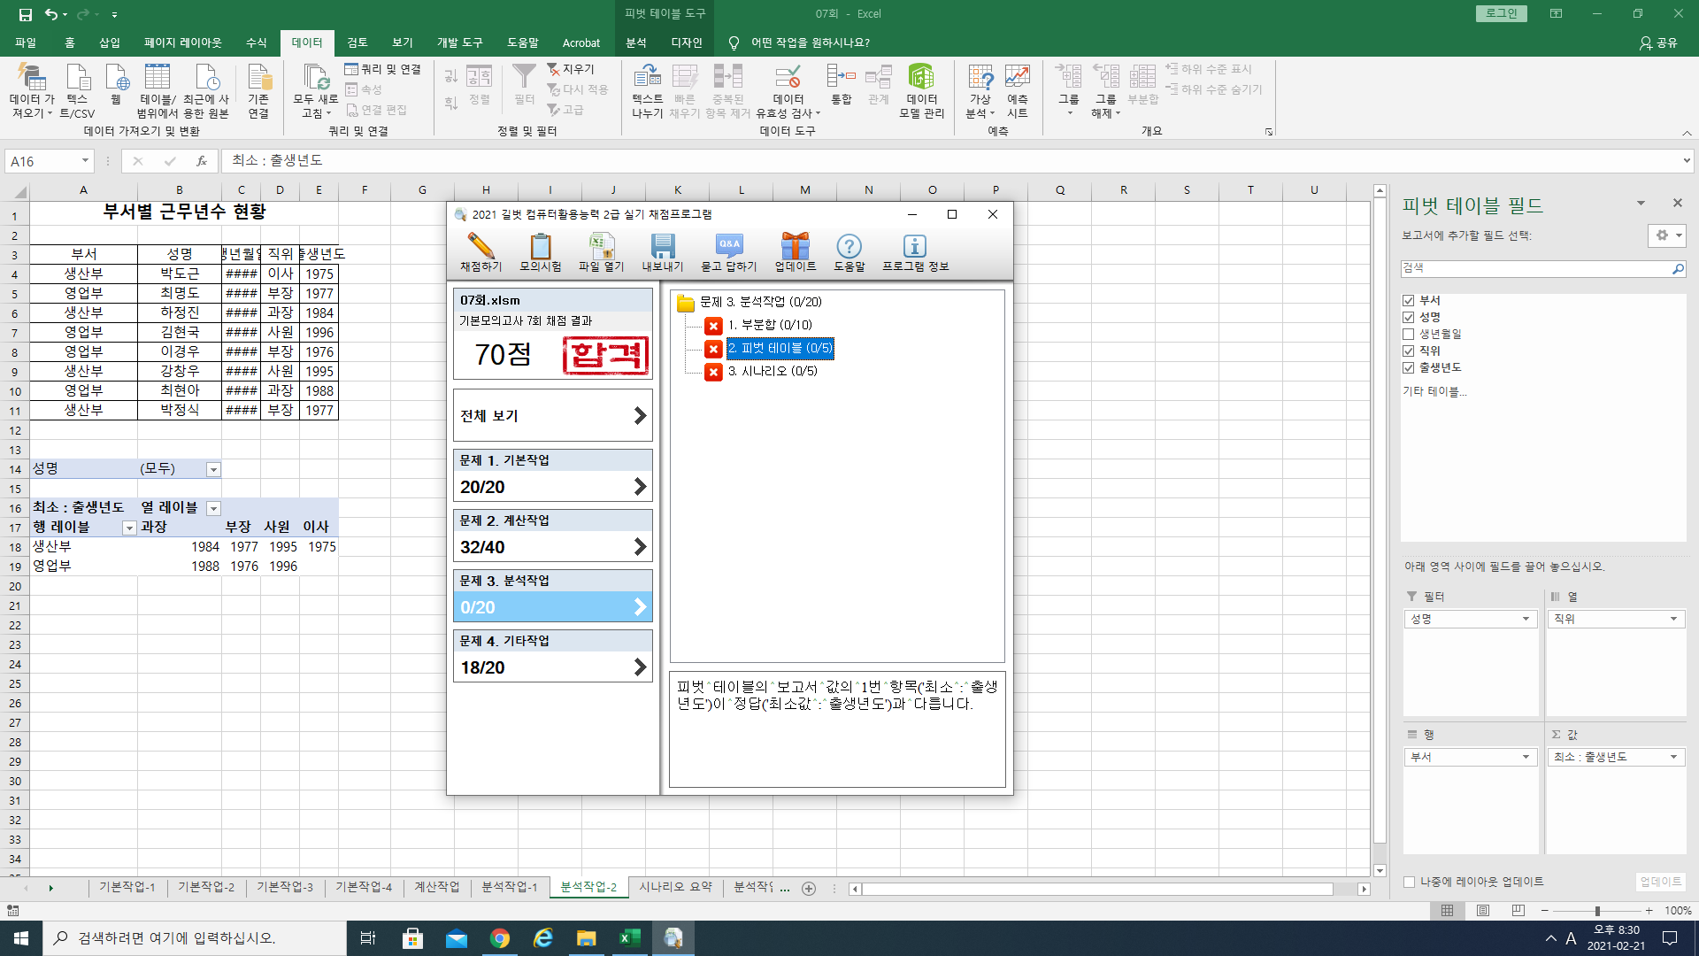
Task: Click the pivot field search box
Action: point(1535,268)
